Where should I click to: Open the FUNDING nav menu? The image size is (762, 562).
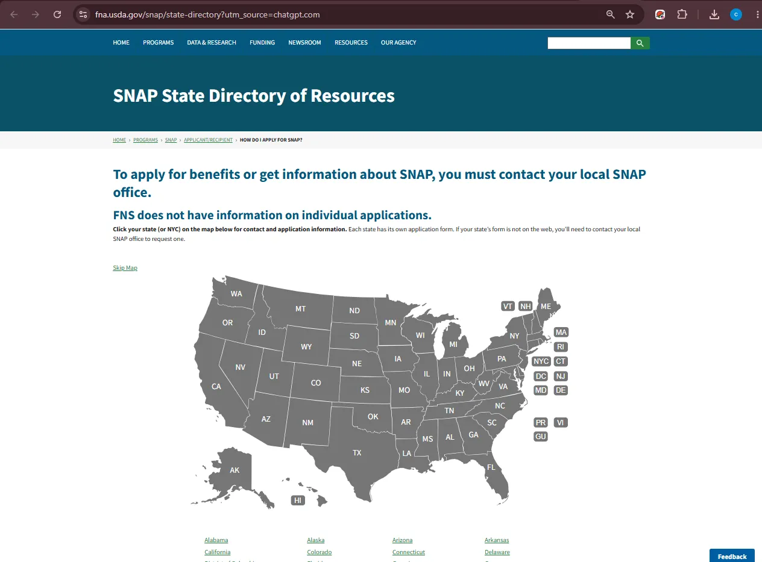pyautogui.click(x=262, y=43)
